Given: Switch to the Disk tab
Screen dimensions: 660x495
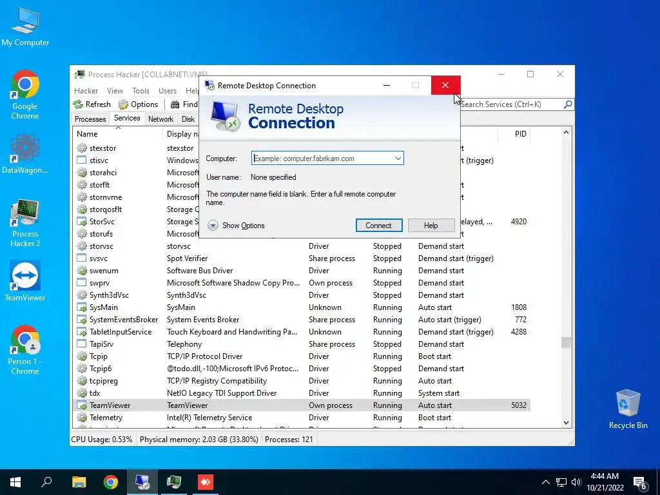Looking at the screenshot, I should coord(188,119).
